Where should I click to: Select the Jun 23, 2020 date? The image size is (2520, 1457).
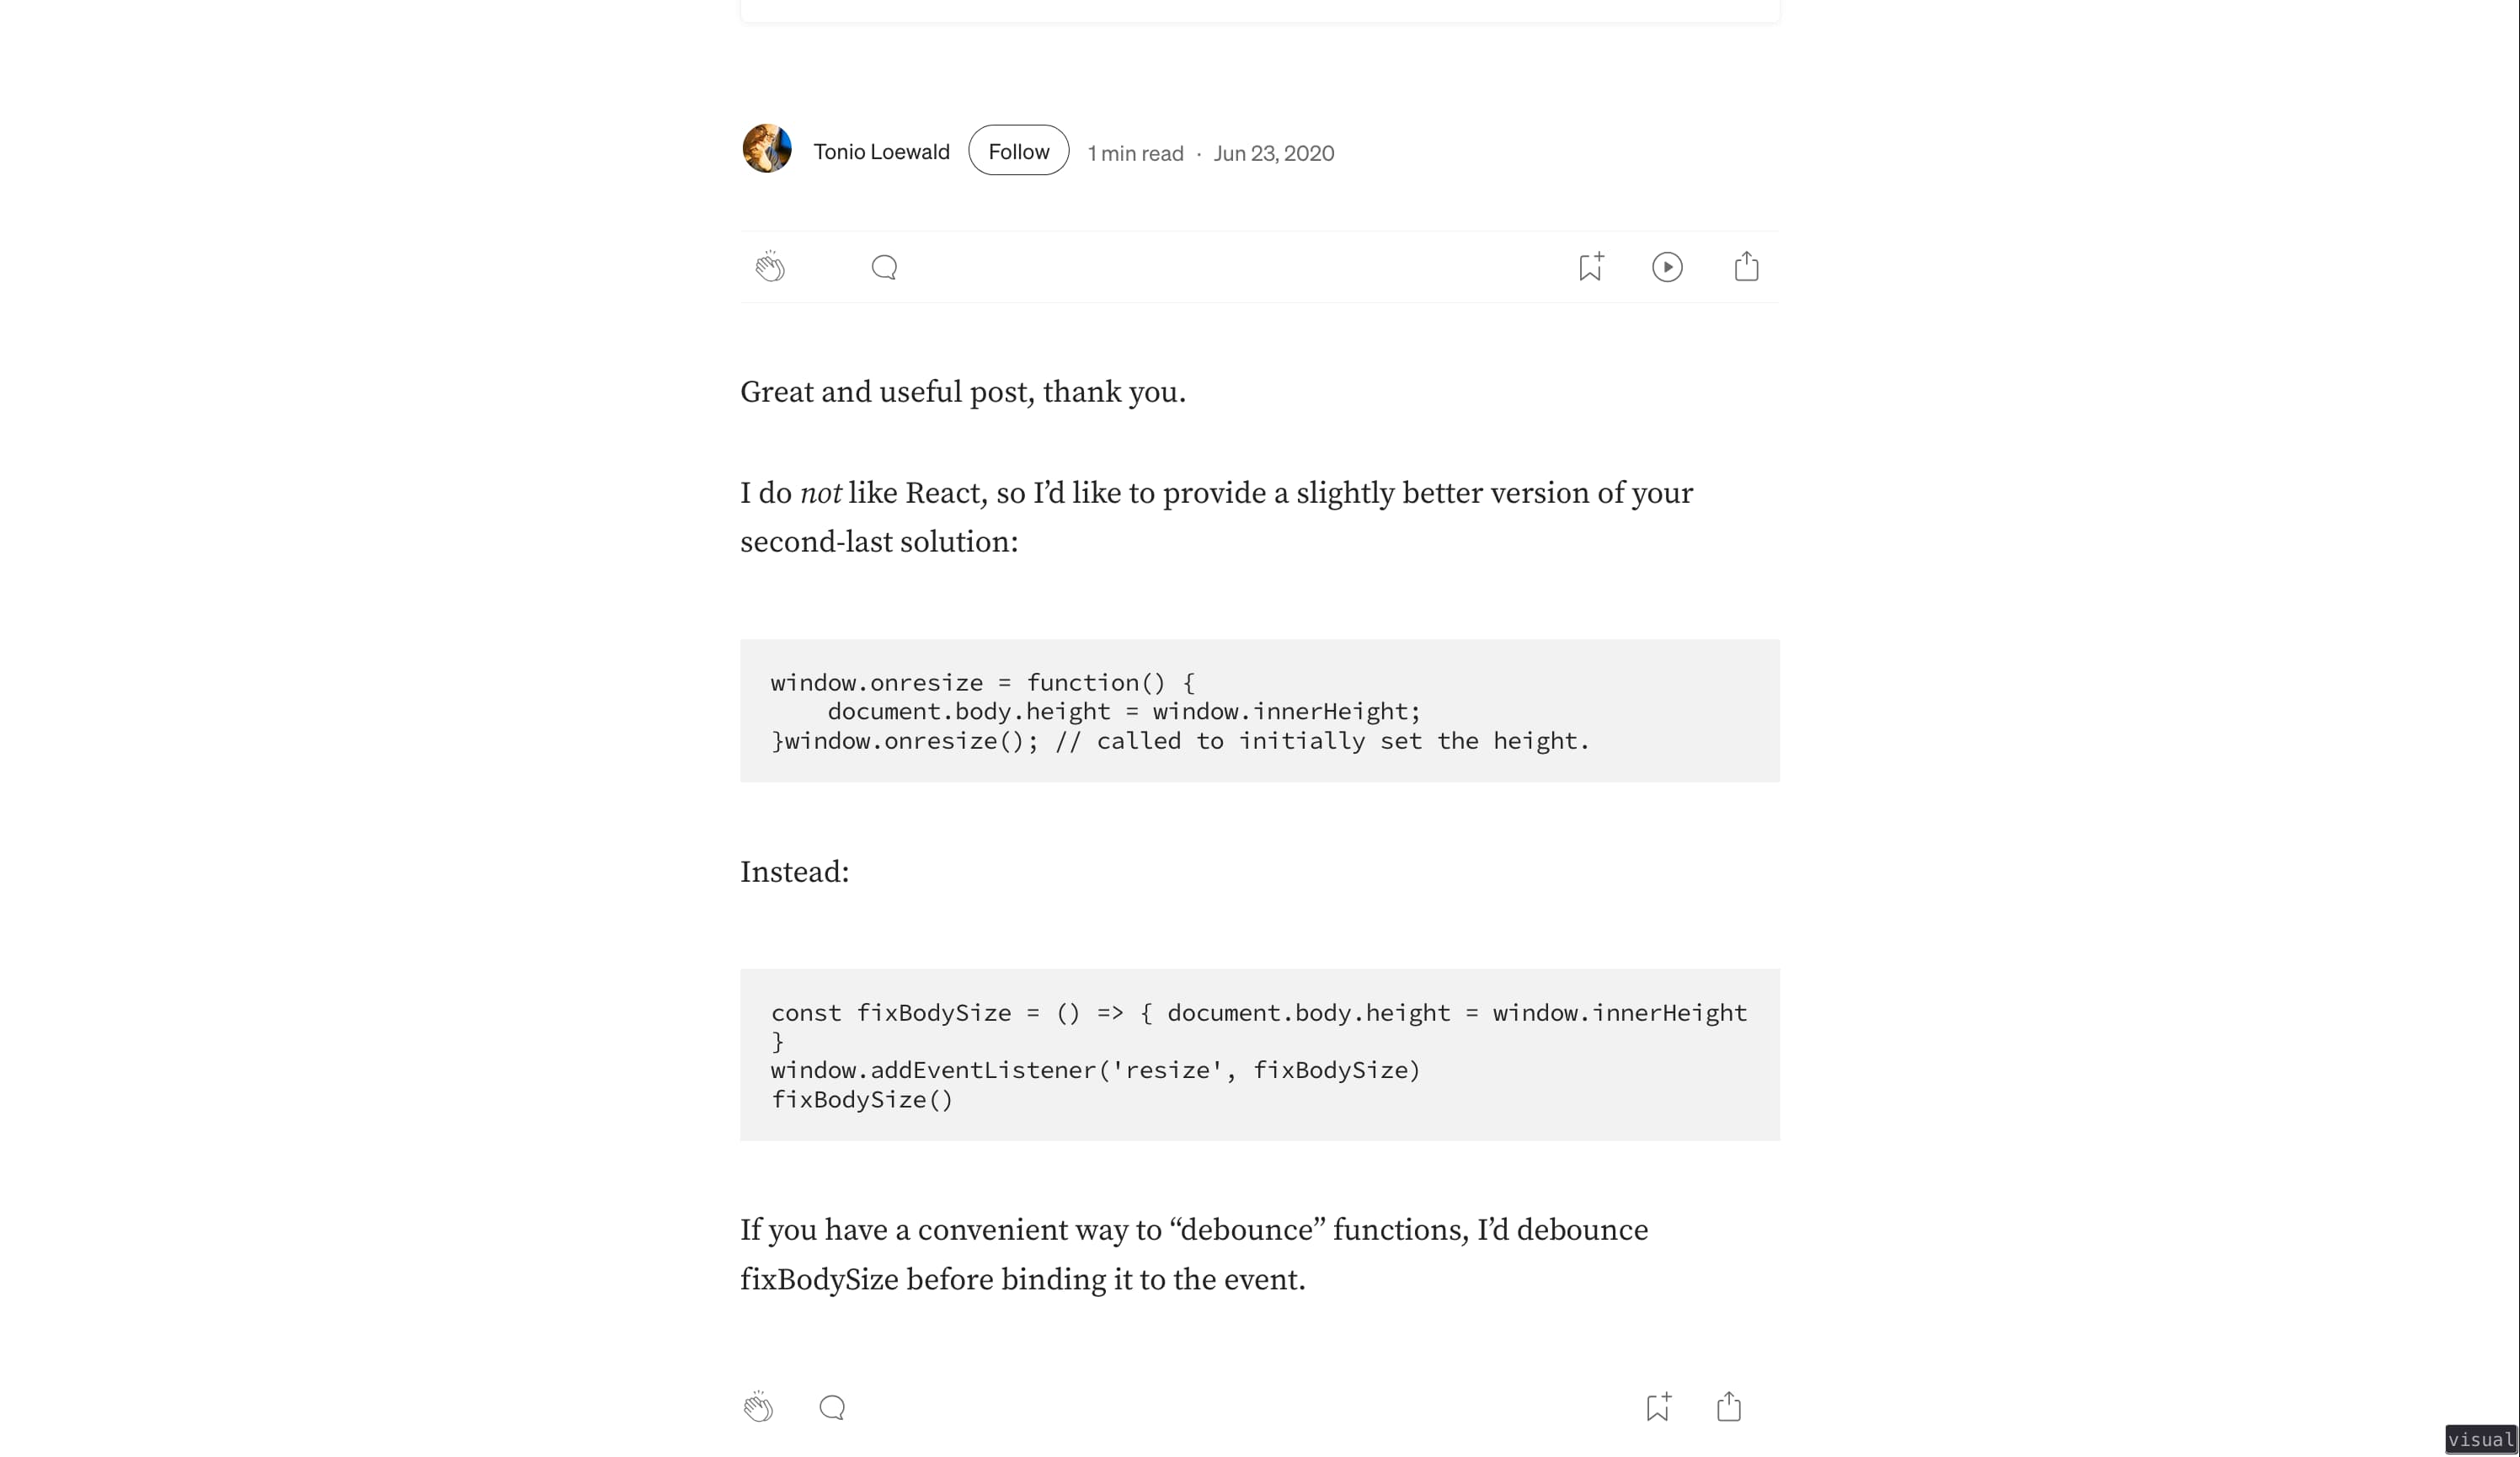point(1273,153)
